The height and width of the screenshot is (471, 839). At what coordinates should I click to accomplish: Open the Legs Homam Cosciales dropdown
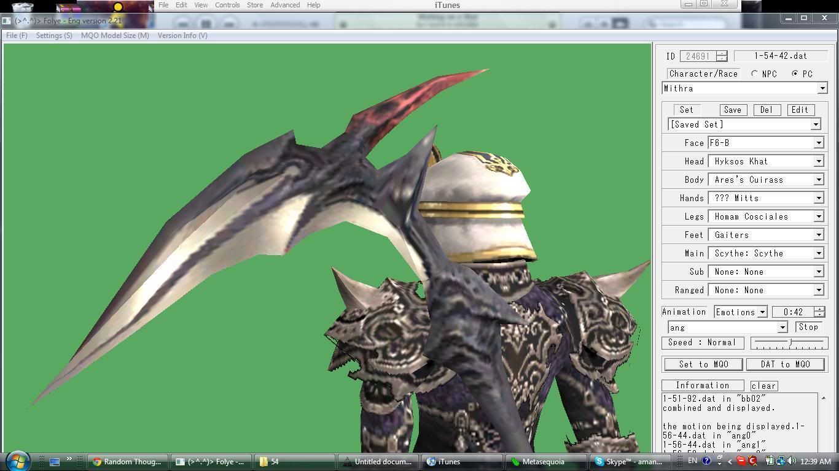pyautogui.click(x=818, y=216)
